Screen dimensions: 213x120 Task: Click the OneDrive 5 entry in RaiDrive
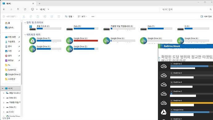[x=186, y=94]
